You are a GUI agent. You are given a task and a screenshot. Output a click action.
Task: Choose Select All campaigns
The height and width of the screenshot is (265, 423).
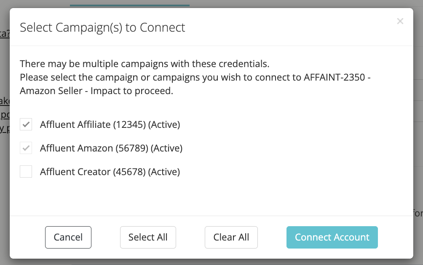(x=148, y=237)
